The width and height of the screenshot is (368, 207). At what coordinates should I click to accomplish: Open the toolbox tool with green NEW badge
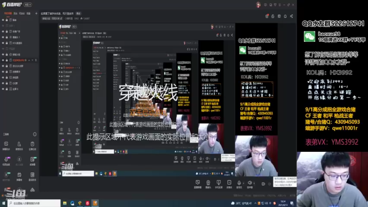(x=32, y=161)
